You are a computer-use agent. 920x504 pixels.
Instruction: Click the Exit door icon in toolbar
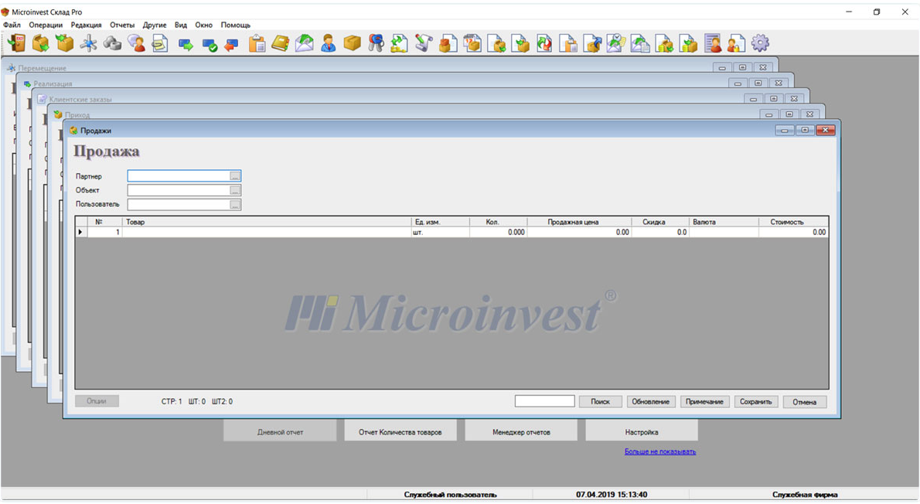click(x=15, y=43)
